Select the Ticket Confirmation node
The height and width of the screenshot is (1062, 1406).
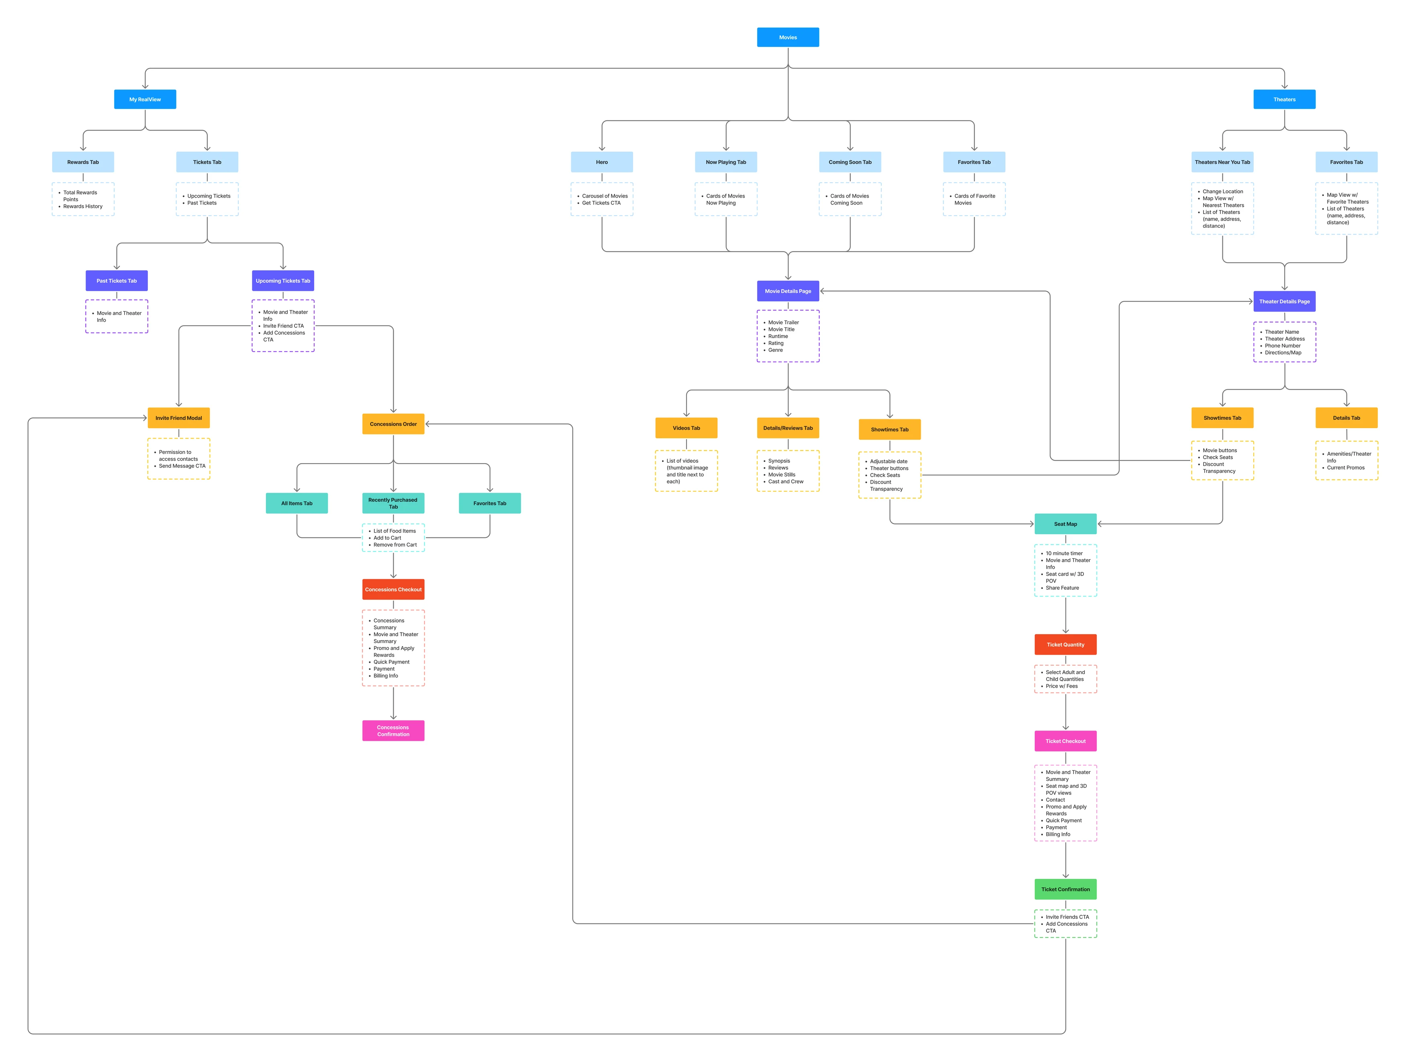tap(1065, 889)
